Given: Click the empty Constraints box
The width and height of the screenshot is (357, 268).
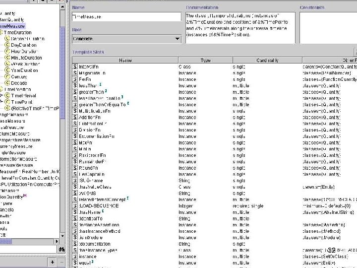Looking at the screenshot, I should (328, 28).
